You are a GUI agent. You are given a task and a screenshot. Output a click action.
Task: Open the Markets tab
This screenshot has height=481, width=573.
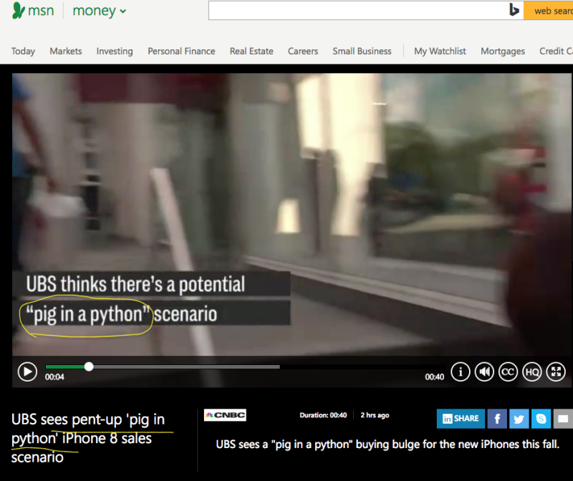coord(66,51)
